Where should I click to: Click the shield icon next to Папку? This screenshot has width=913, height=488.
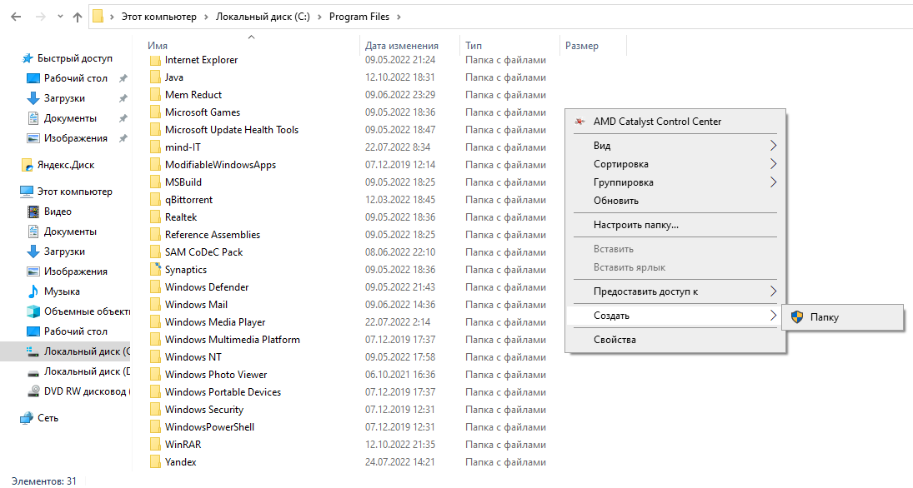(796, 316)
